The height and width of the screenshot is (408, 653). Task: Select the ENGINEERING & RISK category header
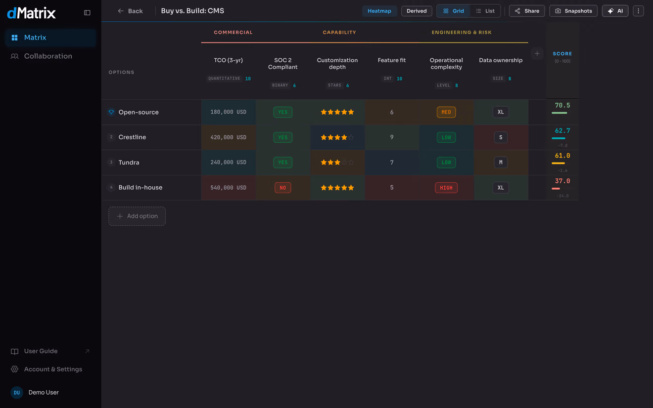tap(462, 33)
